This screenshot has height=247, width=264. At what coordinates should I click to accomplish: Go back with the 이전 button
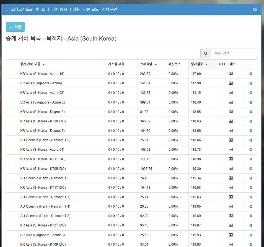click(15, 27)
